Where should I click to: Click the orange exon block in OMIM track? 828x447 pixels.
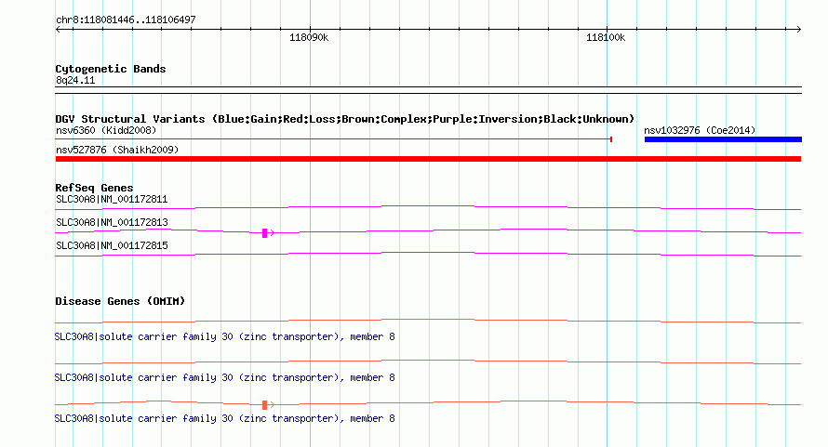pyautogui.click(x=264, y=405)
